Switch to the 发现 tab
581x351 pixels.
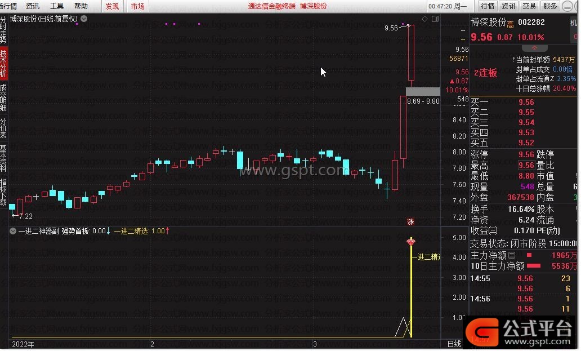pyautogui.click(x=112, y=6)
